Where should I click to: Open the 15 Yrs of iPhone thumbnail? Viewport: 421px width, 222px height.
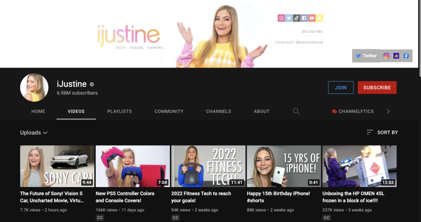(x=284, y=166)
